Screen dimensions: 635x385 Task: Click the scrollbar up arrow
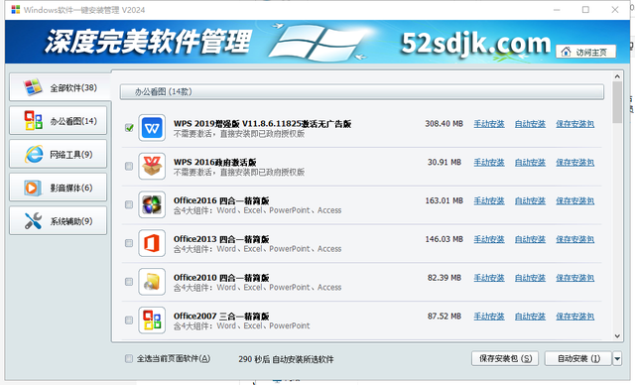[x=617, y=76]
